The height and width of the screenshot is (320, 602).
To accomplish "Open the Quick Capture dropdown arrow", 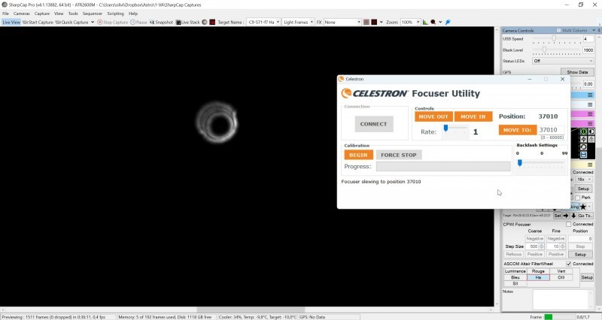I will [x=93, y=23].
